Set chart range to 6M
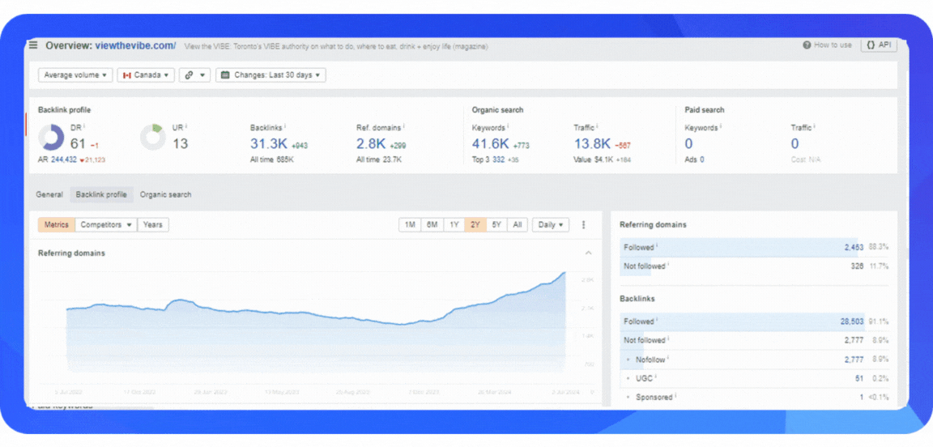Image resolution: width=933 pixels, height=447 pixels. [x=432, y=225]
